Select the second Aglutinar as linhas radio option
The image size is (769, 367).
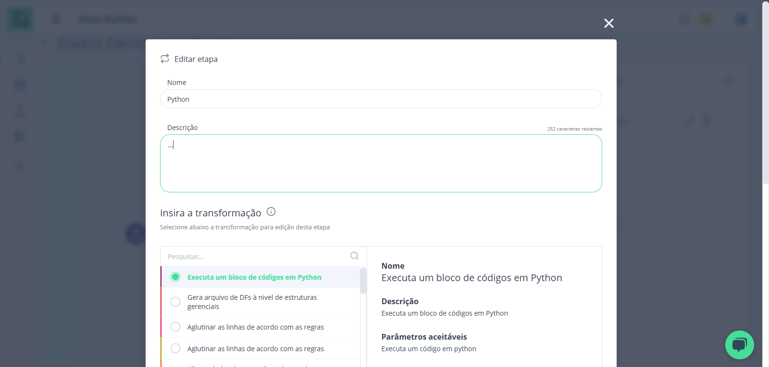click(175, 348)
